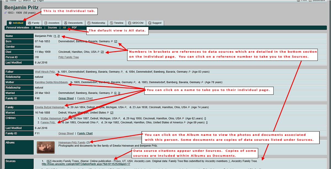Show the Media sub-section

(x=38, y=28)
